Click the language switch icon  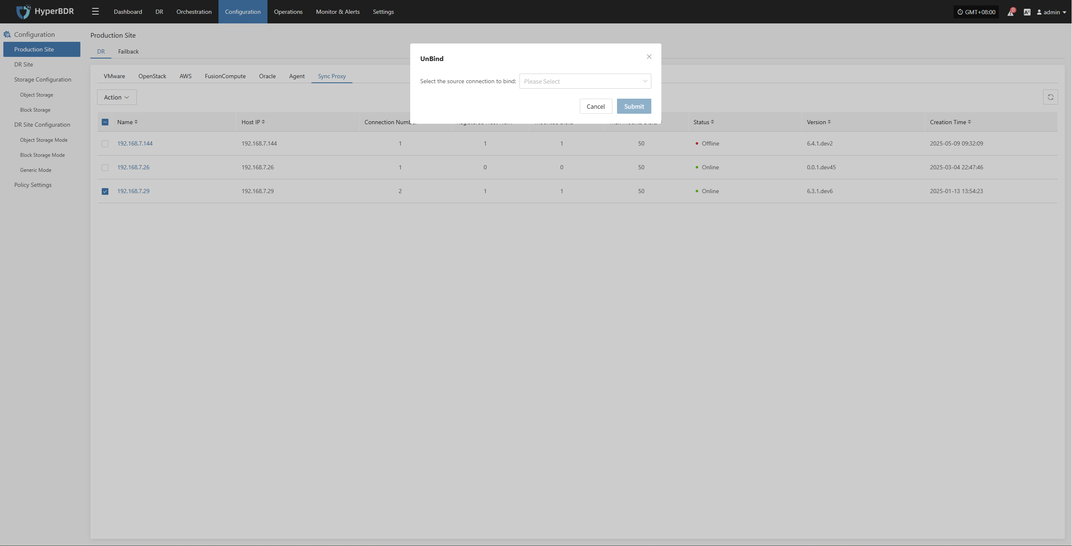pyautogui.click(x=1027, y=12)
